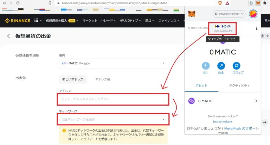Open the Binance grid apps menu
The width and height of the screenshot is (270, 145).
coord(36,20)
